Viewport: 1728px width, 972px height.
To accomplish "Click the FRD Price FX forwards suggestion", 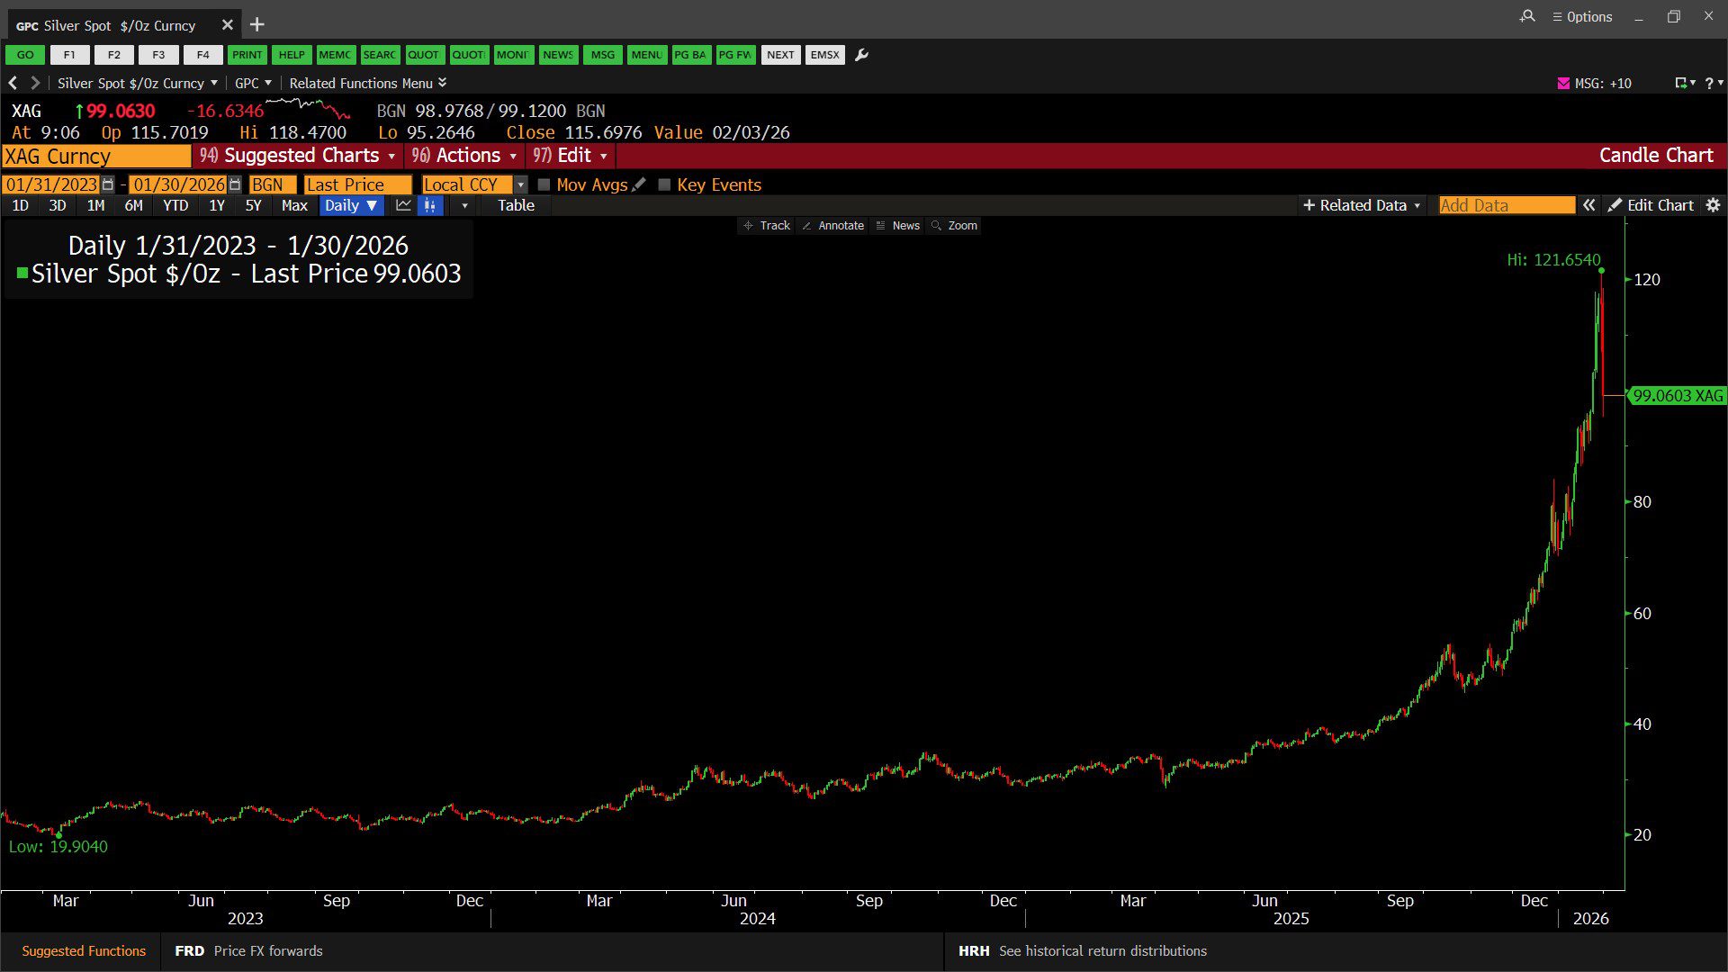I will click(248, 950).
